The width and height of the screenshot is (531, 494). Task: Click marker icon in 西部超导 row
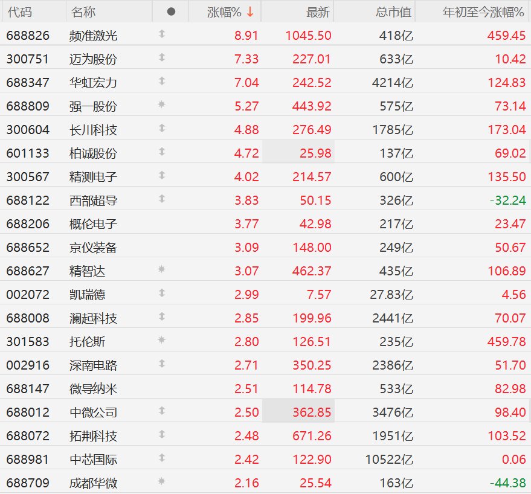(162, 199)
